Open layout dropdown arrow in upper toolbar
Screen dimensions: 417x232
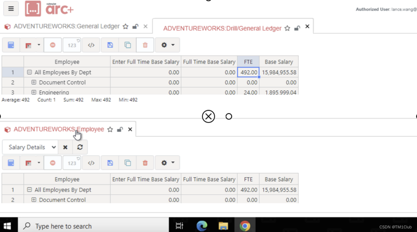[39, 45]
